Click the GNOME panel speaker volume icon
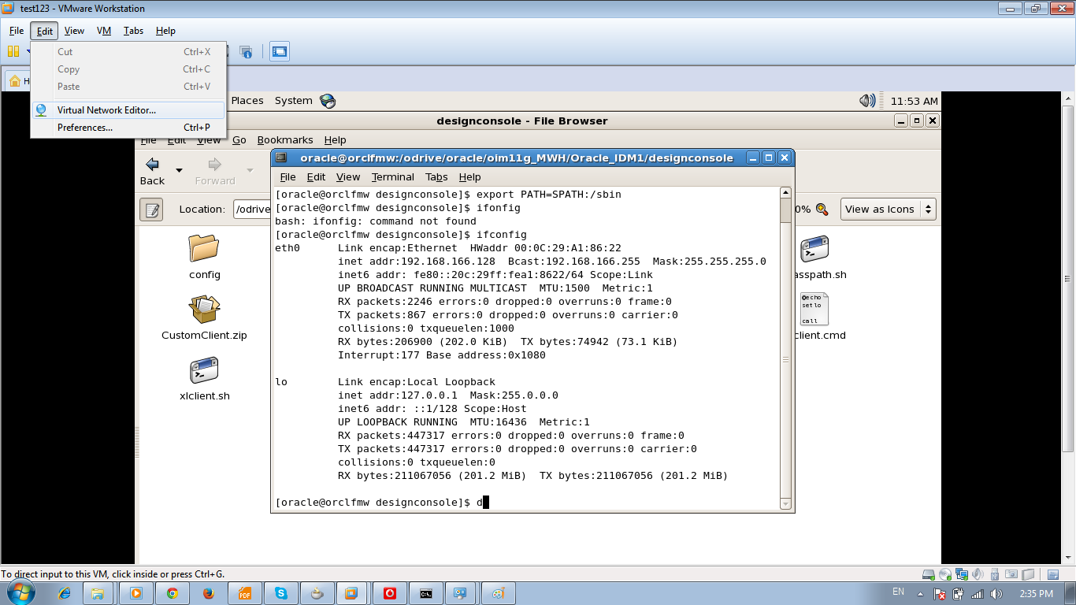 click(866, 100)
